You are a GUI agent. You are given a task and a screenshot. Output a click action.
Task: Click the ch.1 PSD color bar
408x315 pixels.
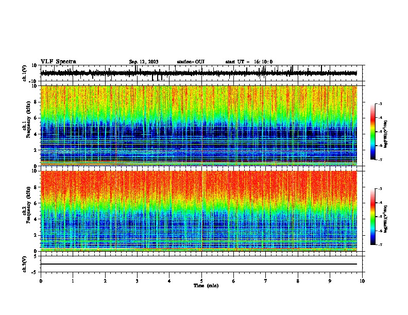tap(373, 132)
